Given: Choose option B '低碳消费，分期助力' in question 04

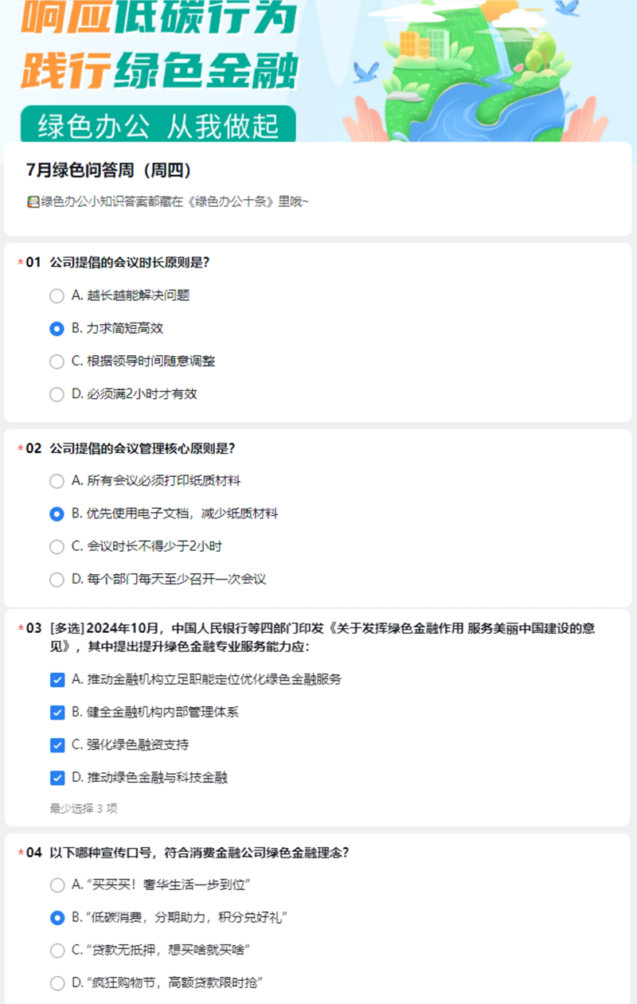Looking at the screenshot, I should 57,917.
